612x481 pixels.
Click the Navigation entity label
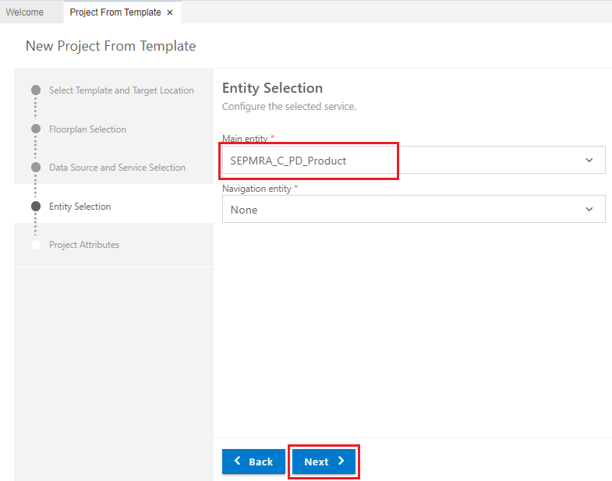(256, 189)
